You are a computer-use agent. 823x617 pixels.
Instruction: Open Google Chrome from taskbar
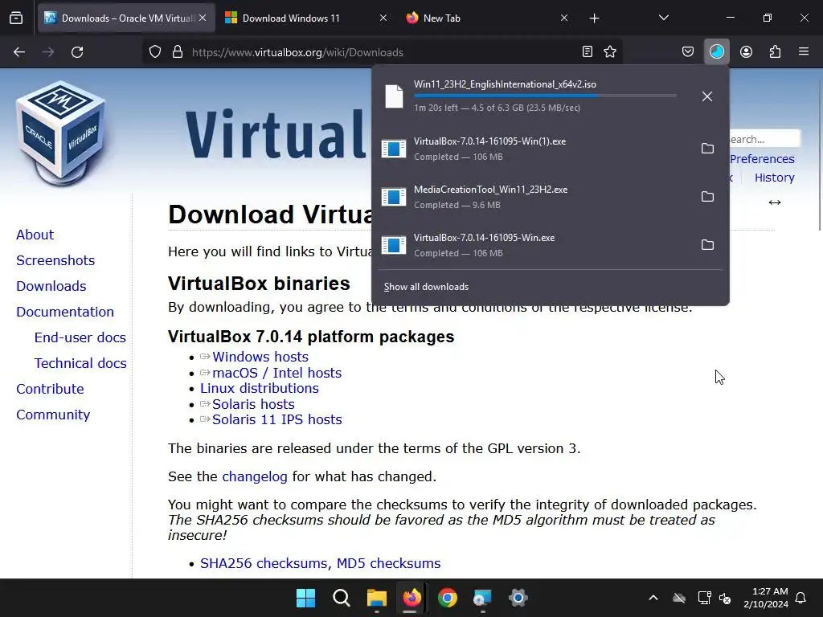(x=447, y=598)
